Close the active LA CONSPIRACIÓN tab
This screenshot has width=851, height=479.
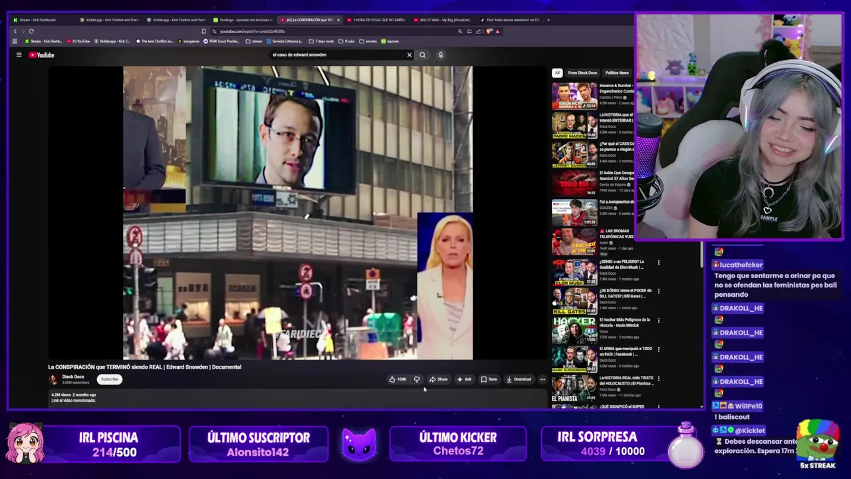pos(338,20)
